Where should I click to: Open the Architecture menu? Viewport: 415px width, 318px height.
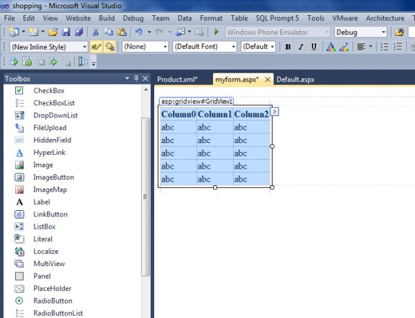coord(385,18)
